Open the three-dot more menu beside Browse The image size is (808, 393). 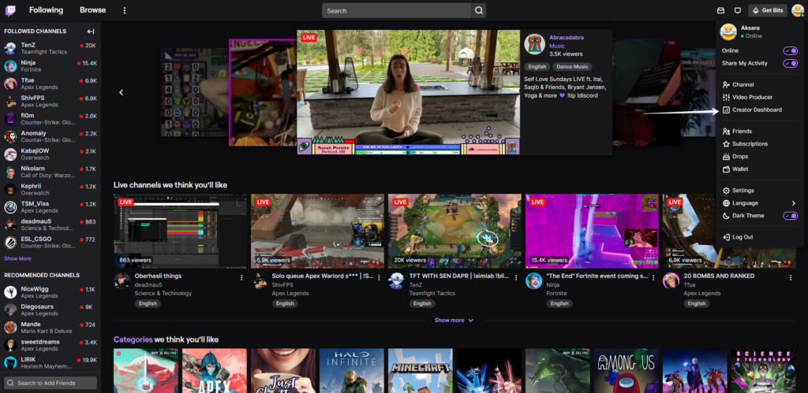[124, 10]
